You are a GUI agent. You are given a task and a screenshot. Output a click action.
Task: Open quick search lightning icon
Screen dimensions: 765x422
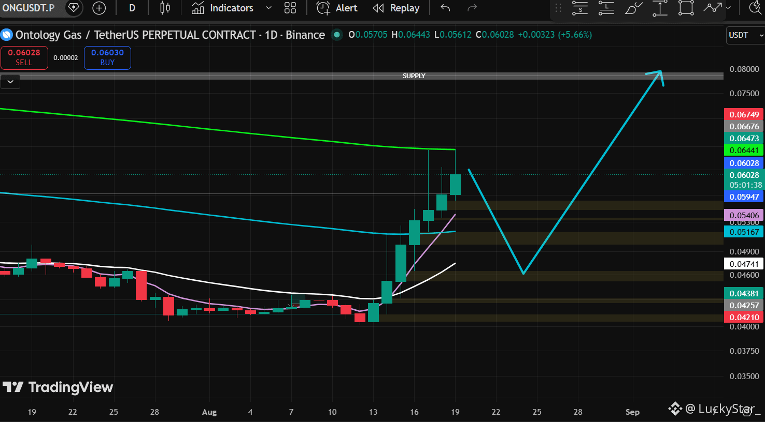point(756,8)
